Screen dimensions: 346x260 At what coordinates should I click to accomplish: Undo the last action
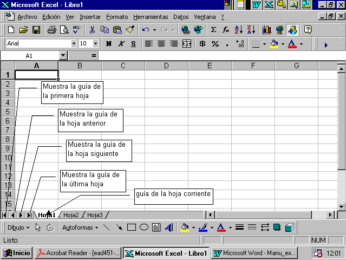(146, 30)
